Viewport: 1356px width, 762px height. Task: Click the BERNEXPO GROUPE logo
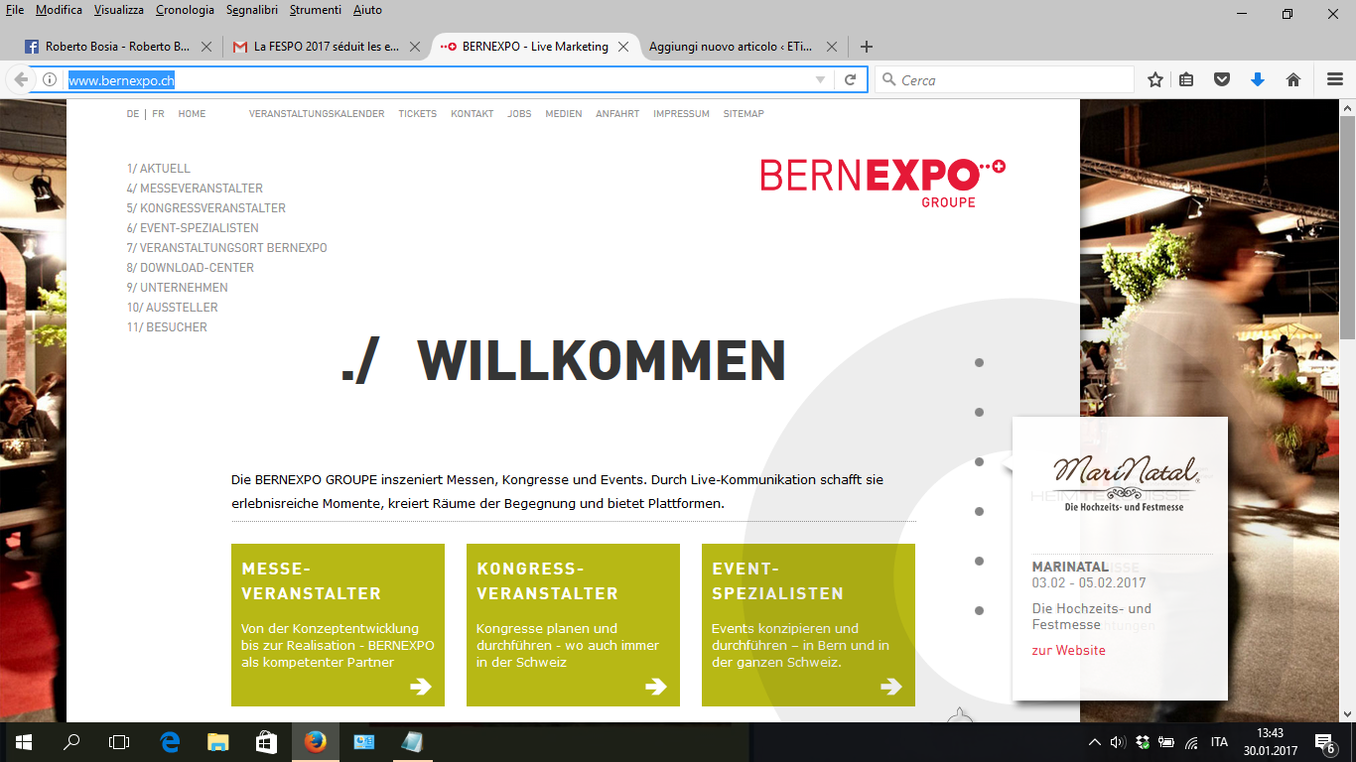click(x=882, y=183)
